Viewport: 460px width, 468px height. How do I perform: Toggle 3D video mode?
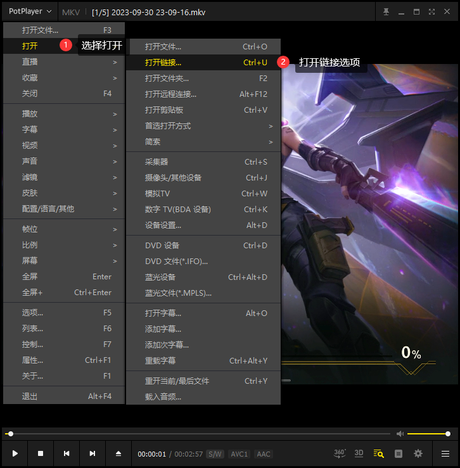[x=359, y=453]
